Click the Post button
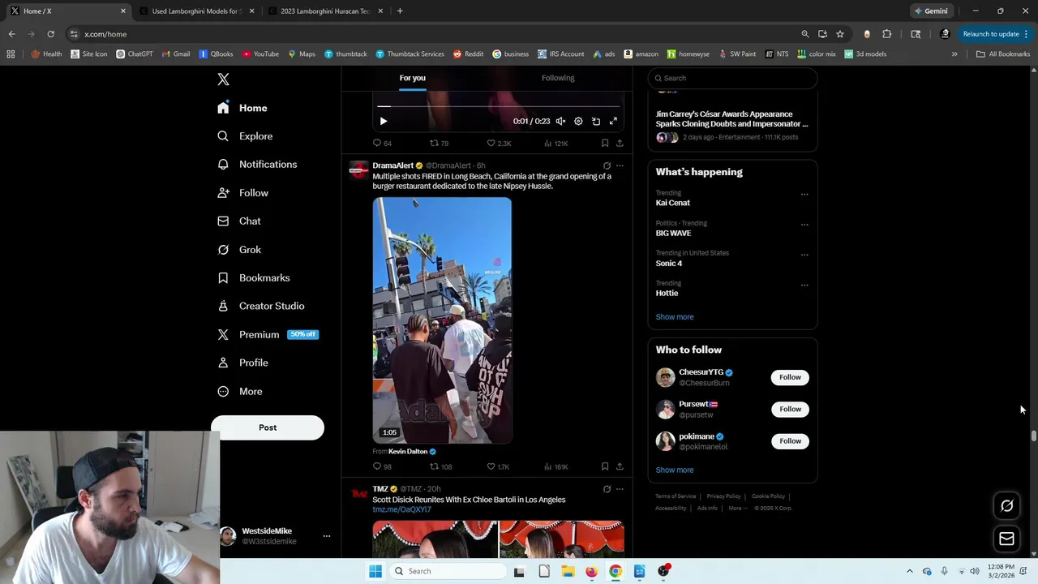 point(268,427)
